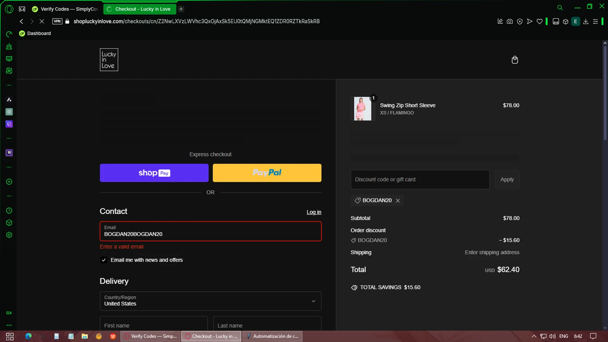Switch to Verify Codes — SimplyCodes tab
Screen dimensions: 608x342
(x=66, y=9)
